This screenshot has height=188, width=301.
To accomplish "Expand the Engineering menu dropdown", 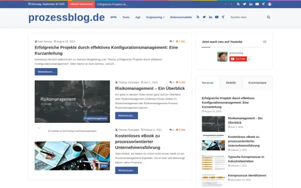I will tap(156, 17).
